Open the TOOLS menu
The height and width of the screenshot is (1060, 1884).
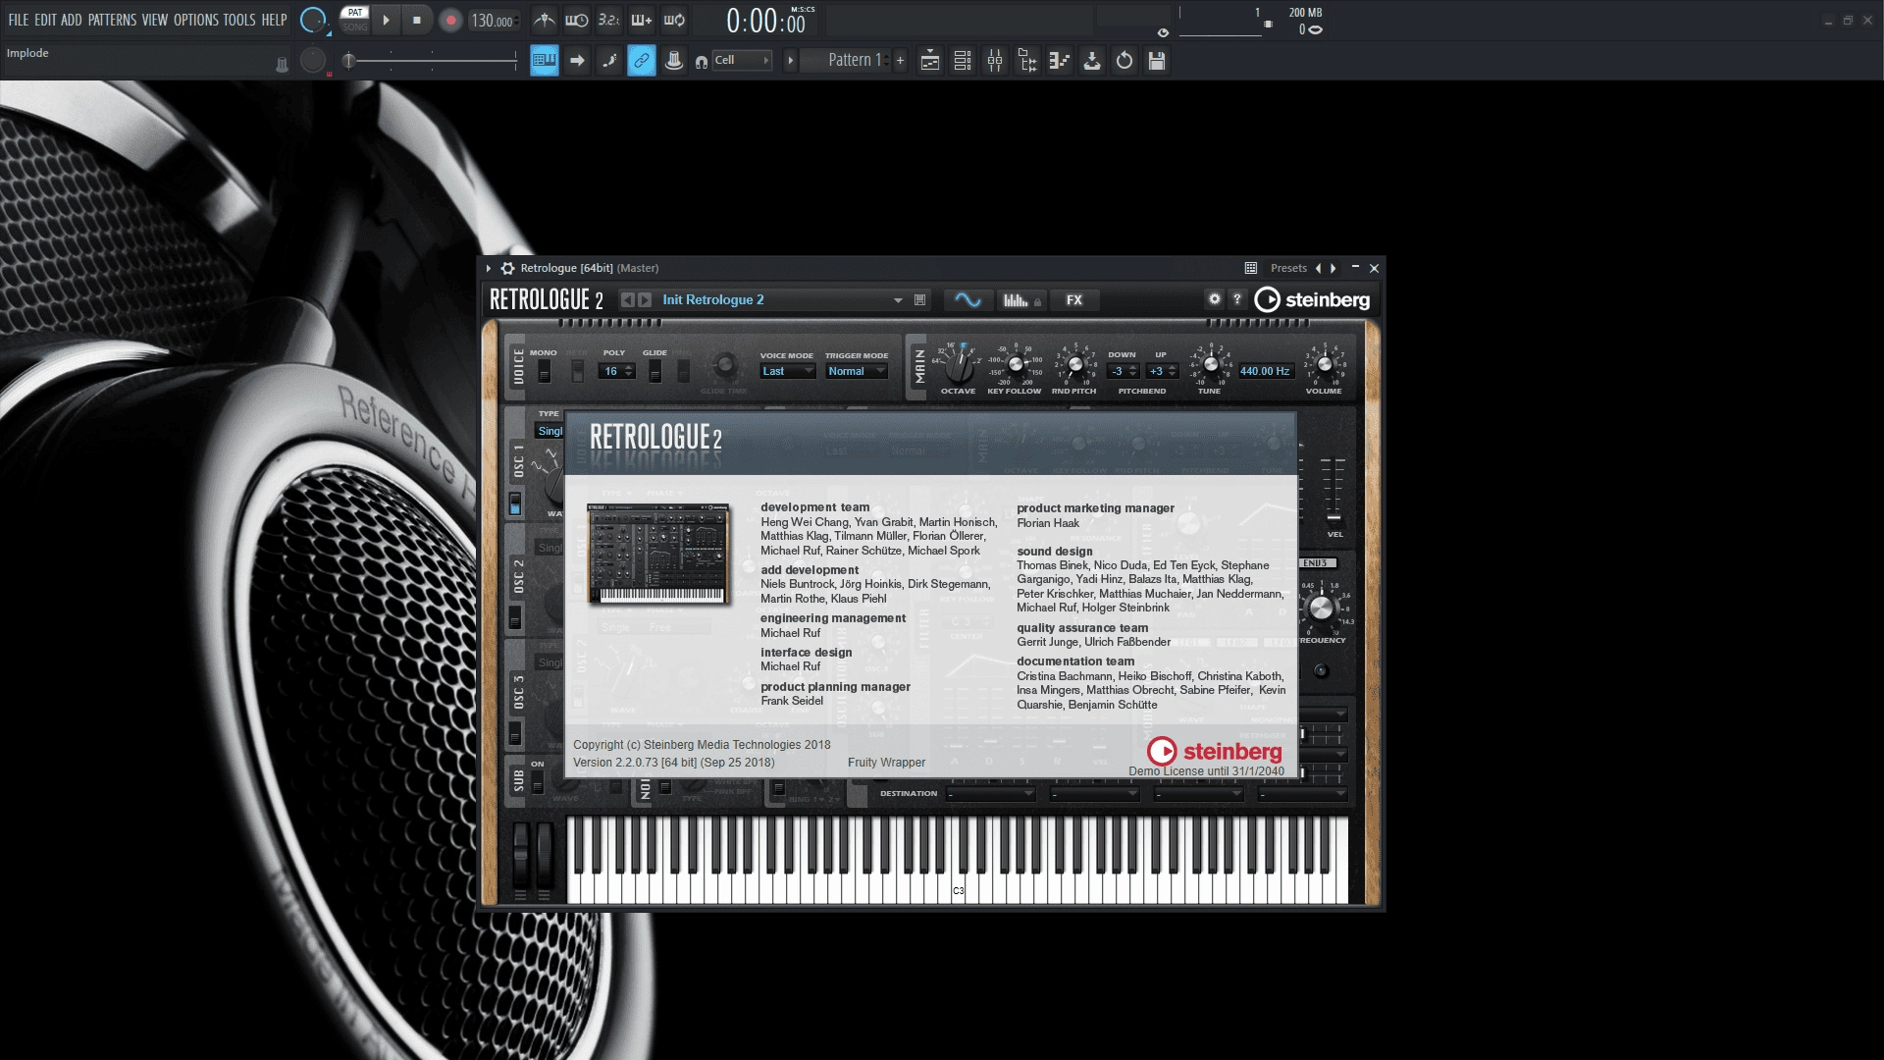click(x=239, y=20)
